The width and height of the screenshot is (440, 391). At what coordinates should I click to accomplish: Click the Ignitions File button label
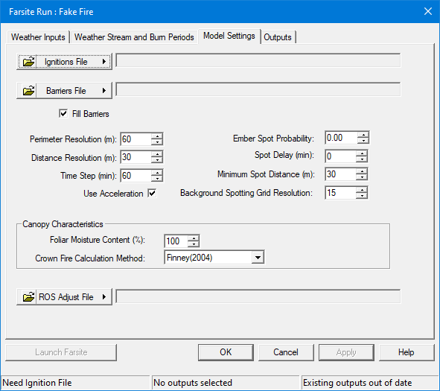(x=66, y=62)
